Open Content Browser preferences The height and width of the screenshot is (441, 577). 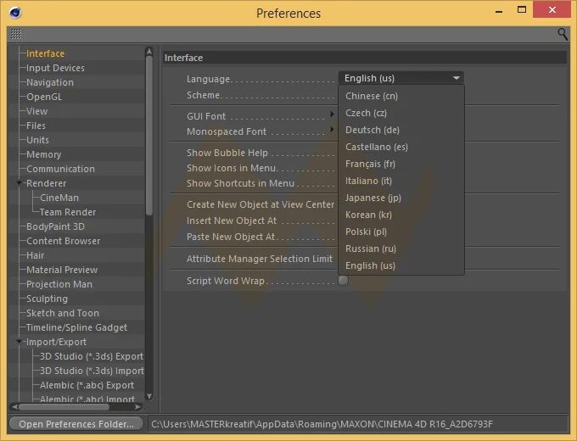point(63,241)
